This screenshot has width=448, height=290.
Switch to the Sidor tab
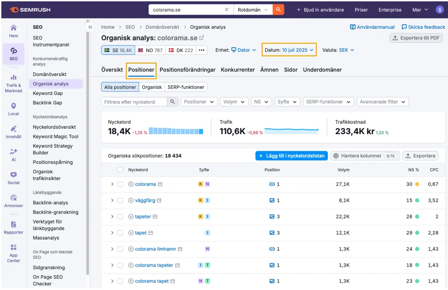pos(291,70)
